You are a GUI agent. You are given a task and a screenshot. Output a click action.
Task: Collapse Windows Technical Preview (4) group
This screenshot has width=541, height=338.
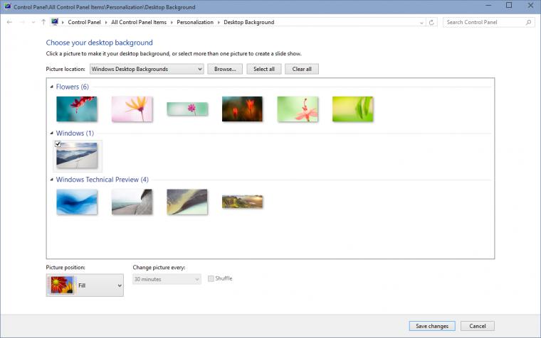tap(52, 180)
